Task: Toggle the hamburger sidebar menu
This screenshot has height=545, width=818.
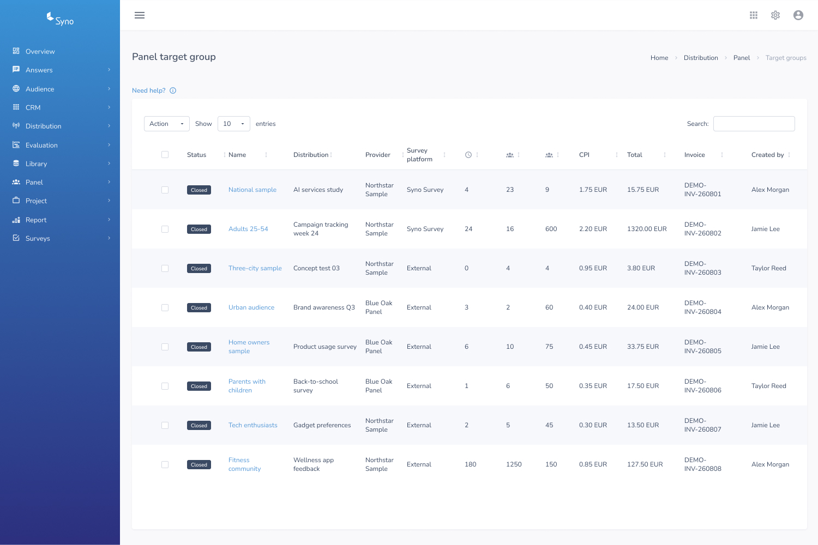Action: (140, 15)
